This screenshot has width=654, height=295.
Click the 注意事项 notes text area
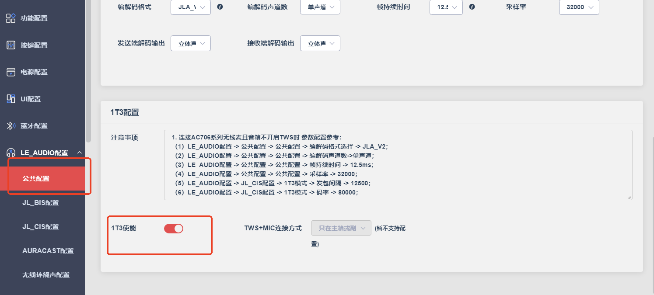(x=398, y=165)
